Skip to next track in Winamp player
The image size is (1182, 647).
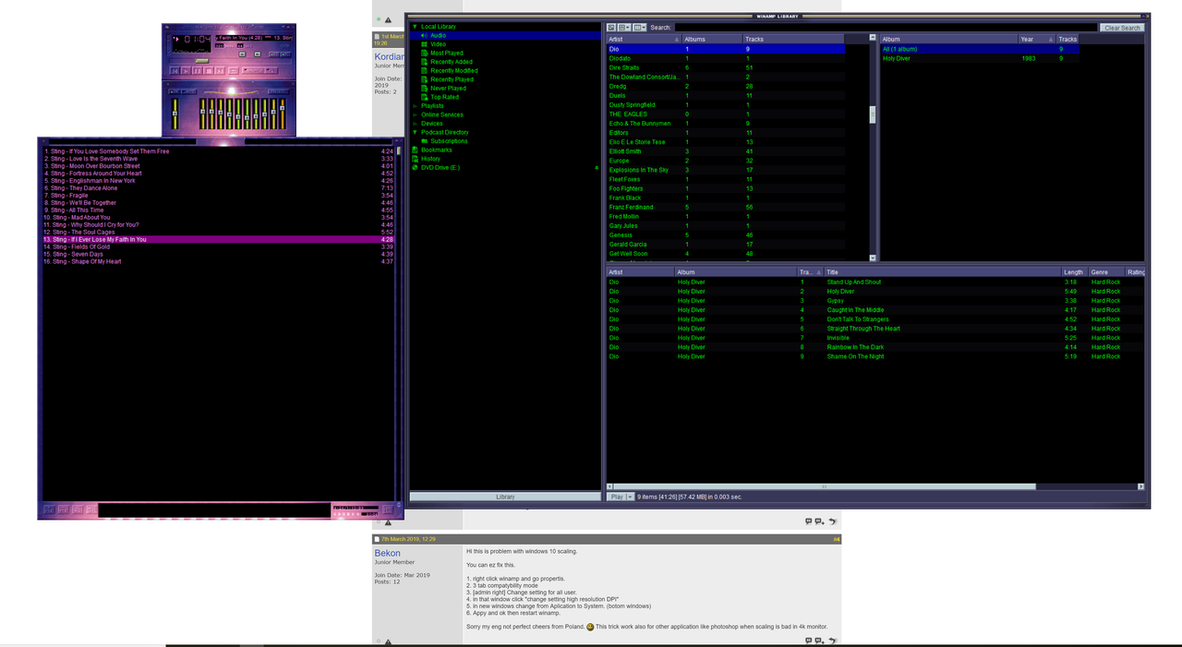[220, 71]
